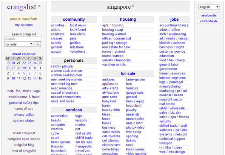Browse real estate for sale housing link
The width and height of the screenshot is (225, 155).
coord(116,47)
